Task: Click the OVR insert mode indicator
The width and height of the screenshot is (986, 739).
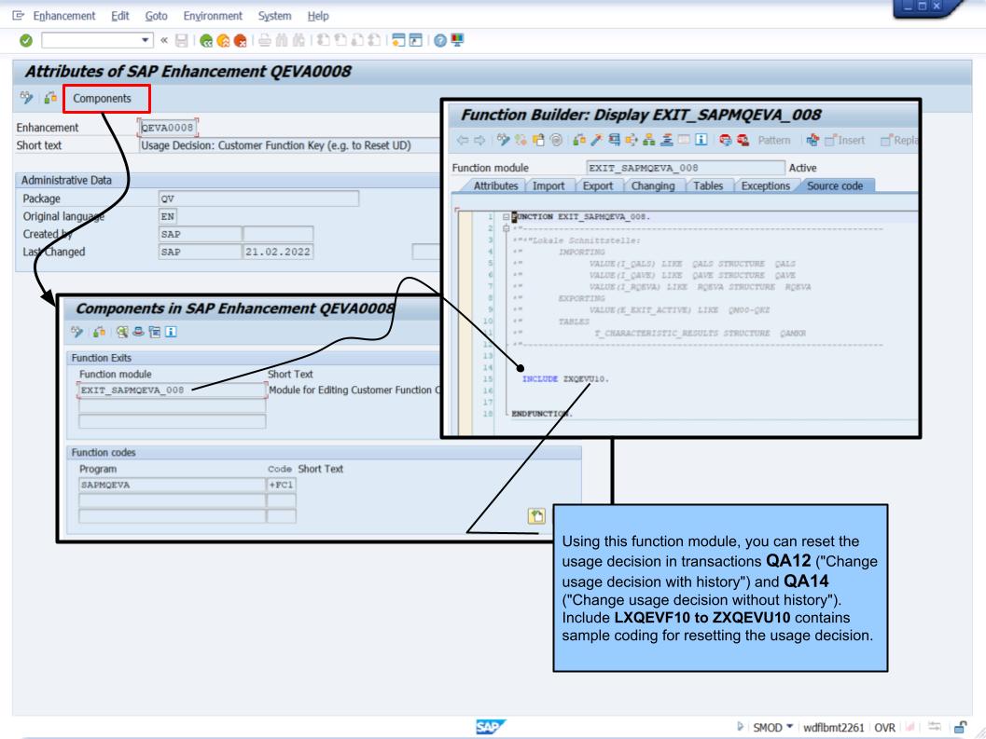Action: (x=884, y=728)
